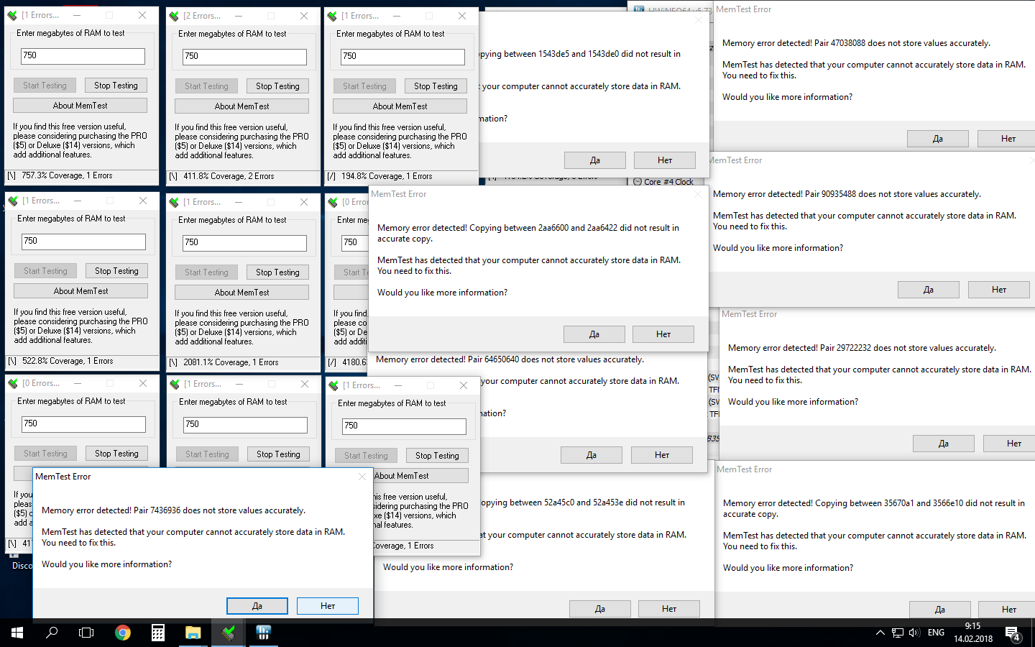Viewport: 1035px width, 647px height.
Task: Select Да in the 52a45c0 copy error dialog
Action: pyautogui.click(x=600, y=609)
